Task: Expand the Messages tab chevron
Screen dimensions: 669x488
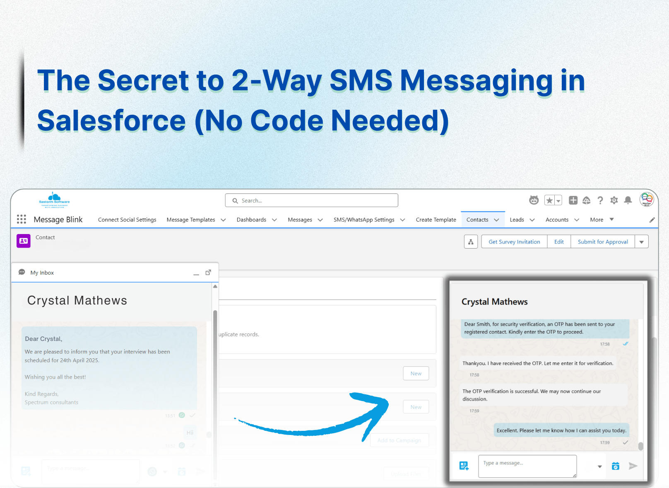Action: tap(320, 220)
